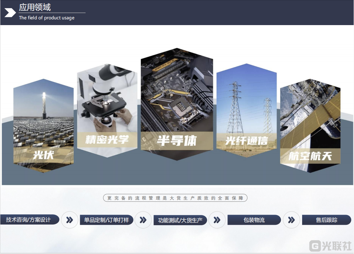354x254 pixels.
Task: Choose the 包装物流 step button
Action: click(x=254, y=220)
